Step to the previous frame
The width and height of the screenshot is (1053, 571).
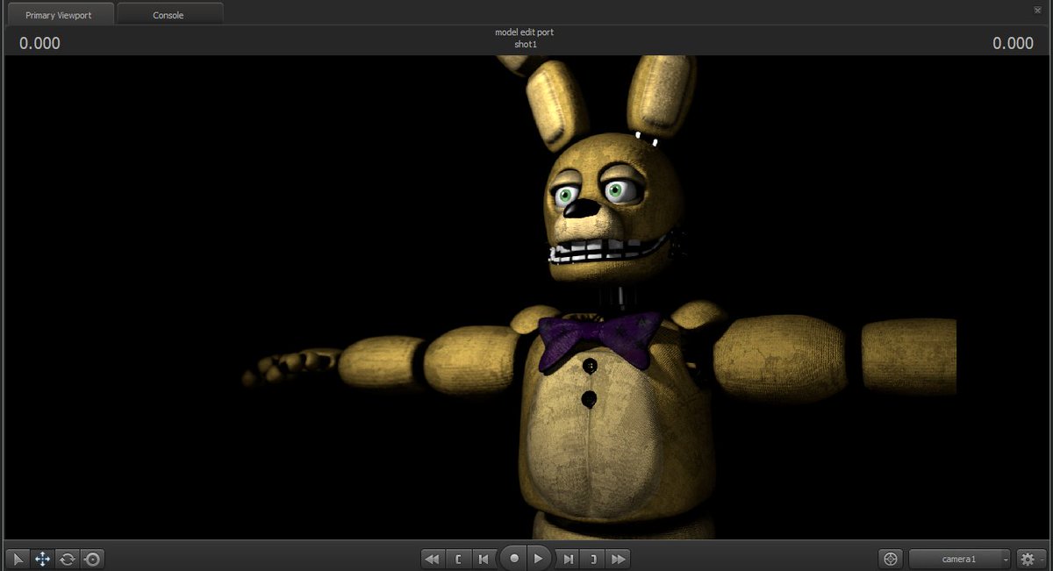point(484,559)
